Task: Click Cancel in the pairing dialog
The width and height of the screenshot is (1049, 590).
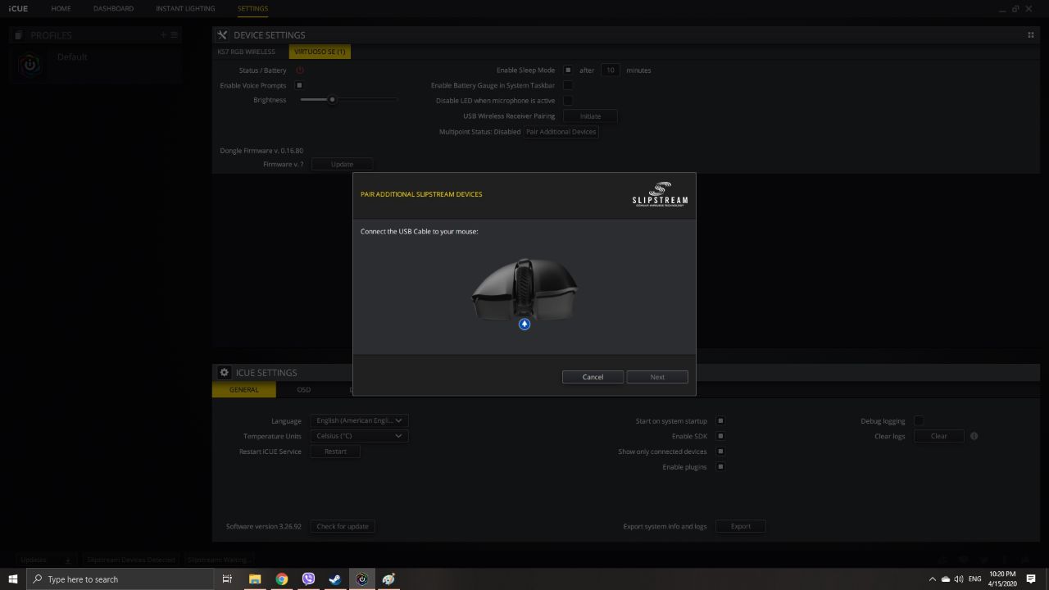Action: click(x=593, y=377)
